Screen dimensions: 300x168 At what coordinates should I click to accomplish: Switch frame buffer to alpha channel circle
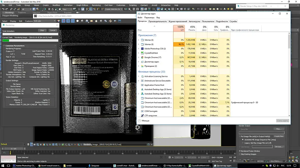point(78,21)
